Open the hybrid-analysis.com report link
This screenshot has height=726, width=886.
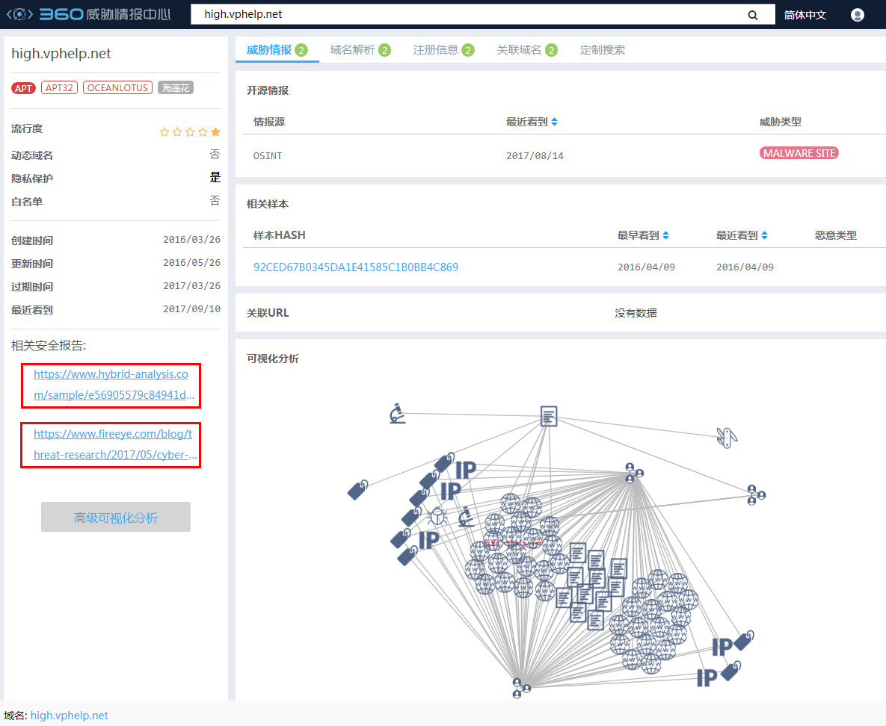click(x=111, y=385)
